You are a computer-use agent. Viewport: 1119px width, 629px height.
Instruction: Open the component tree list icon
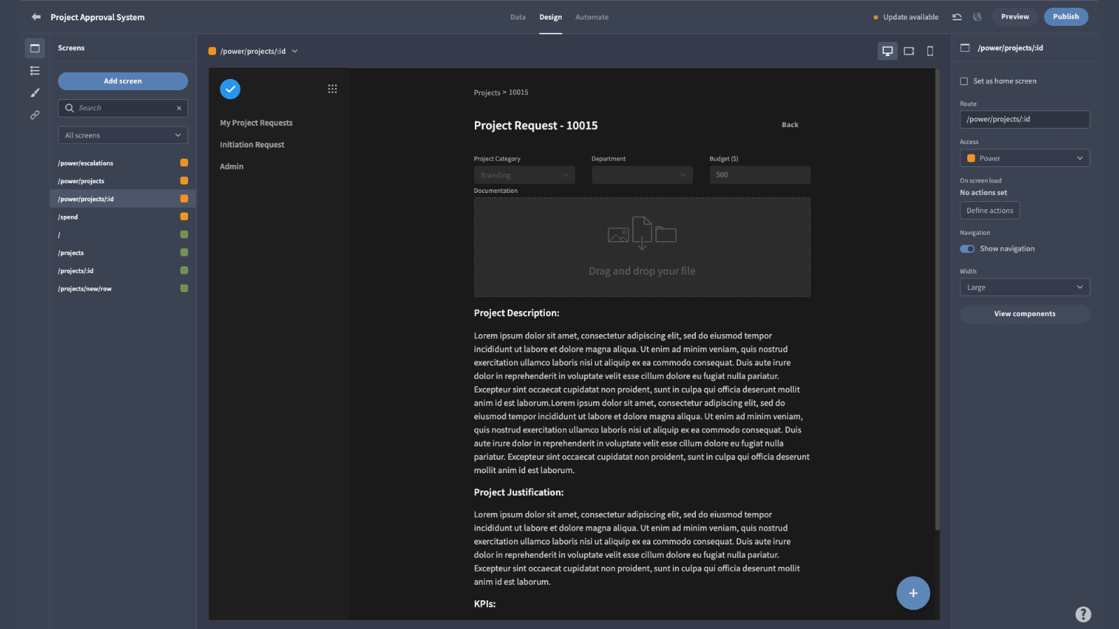point(35,71)
